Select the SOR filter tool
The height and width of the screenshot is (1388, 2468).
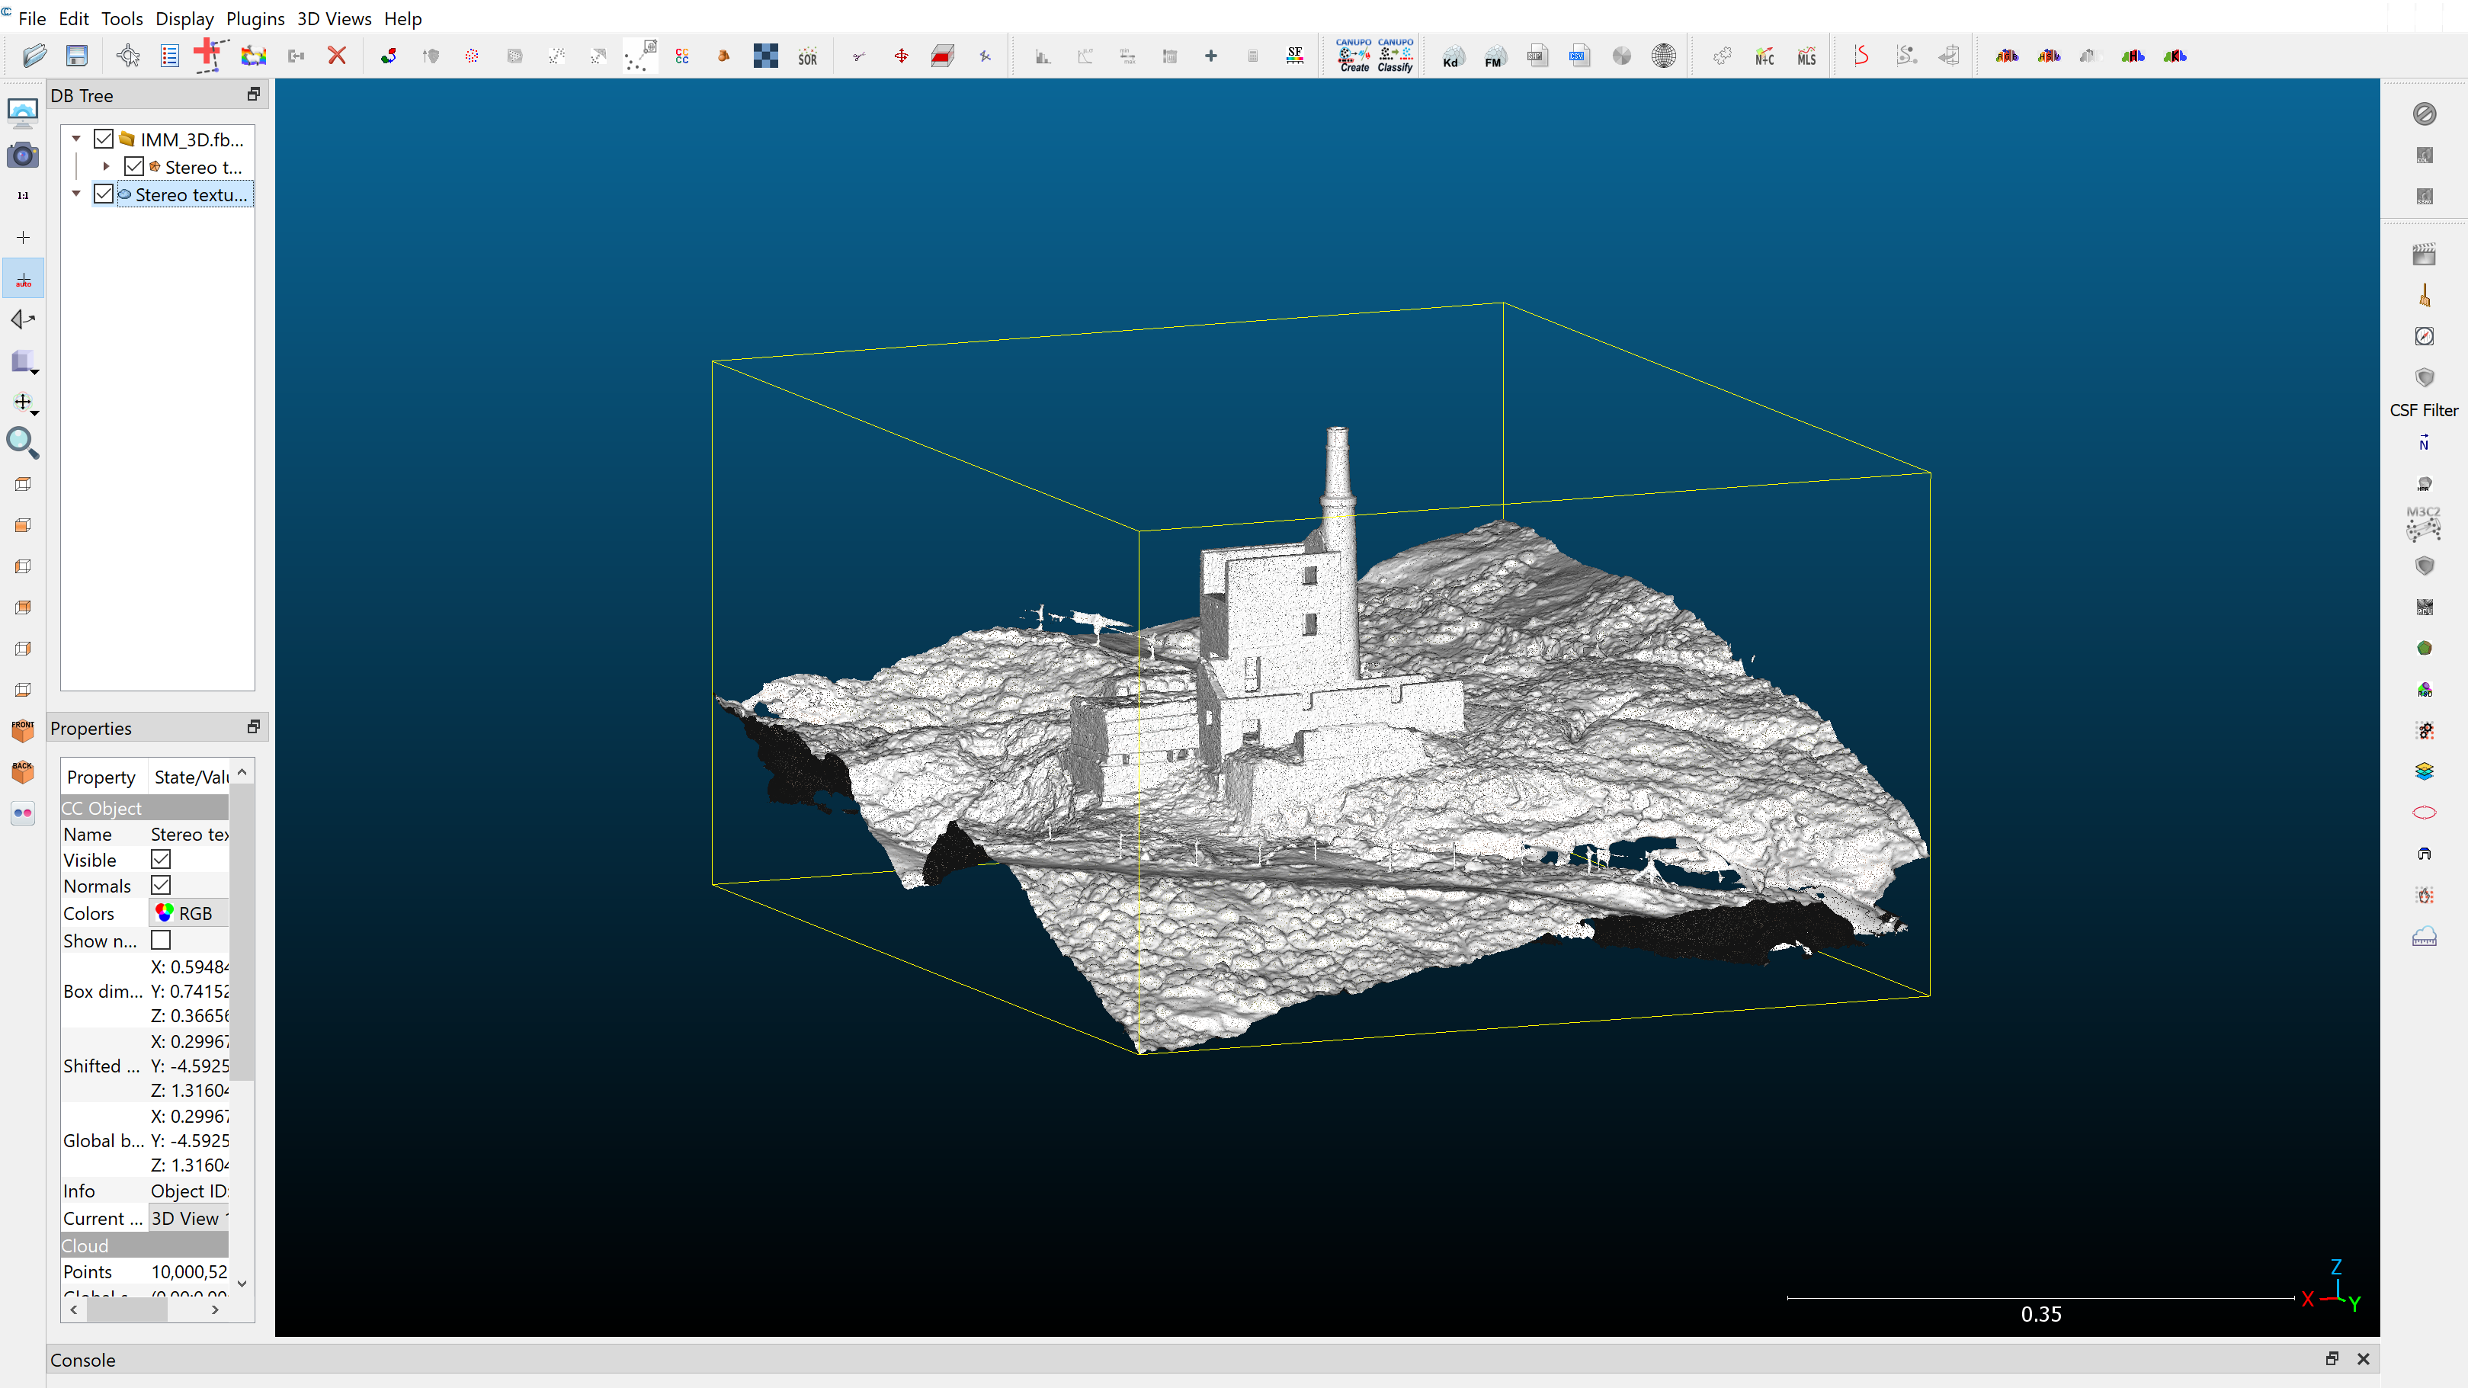coord(808,56)
